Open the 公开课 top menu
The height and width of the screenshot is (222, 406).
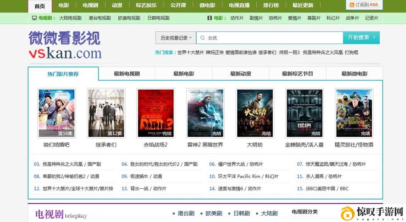click(178, 5)
